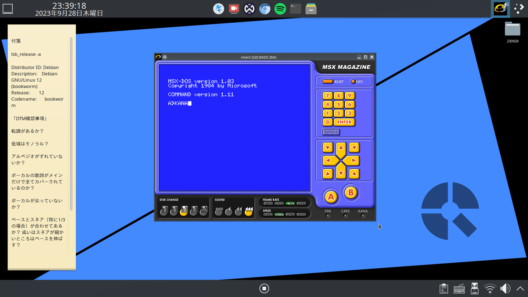Click inside the blue MSX-DOS screen
This screenshot has height=297, width=528.
(x=234, y=127)
